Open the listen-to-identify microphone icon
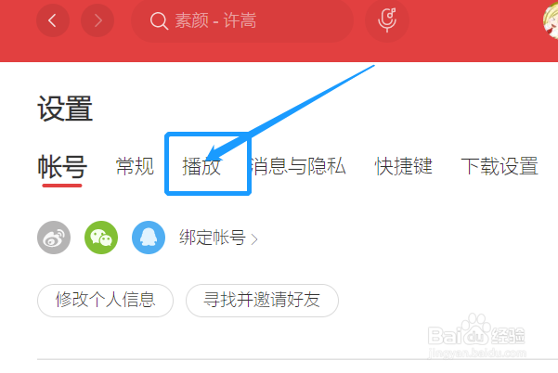The width and height of the screenshot is (558, 373). click(387, 20)
